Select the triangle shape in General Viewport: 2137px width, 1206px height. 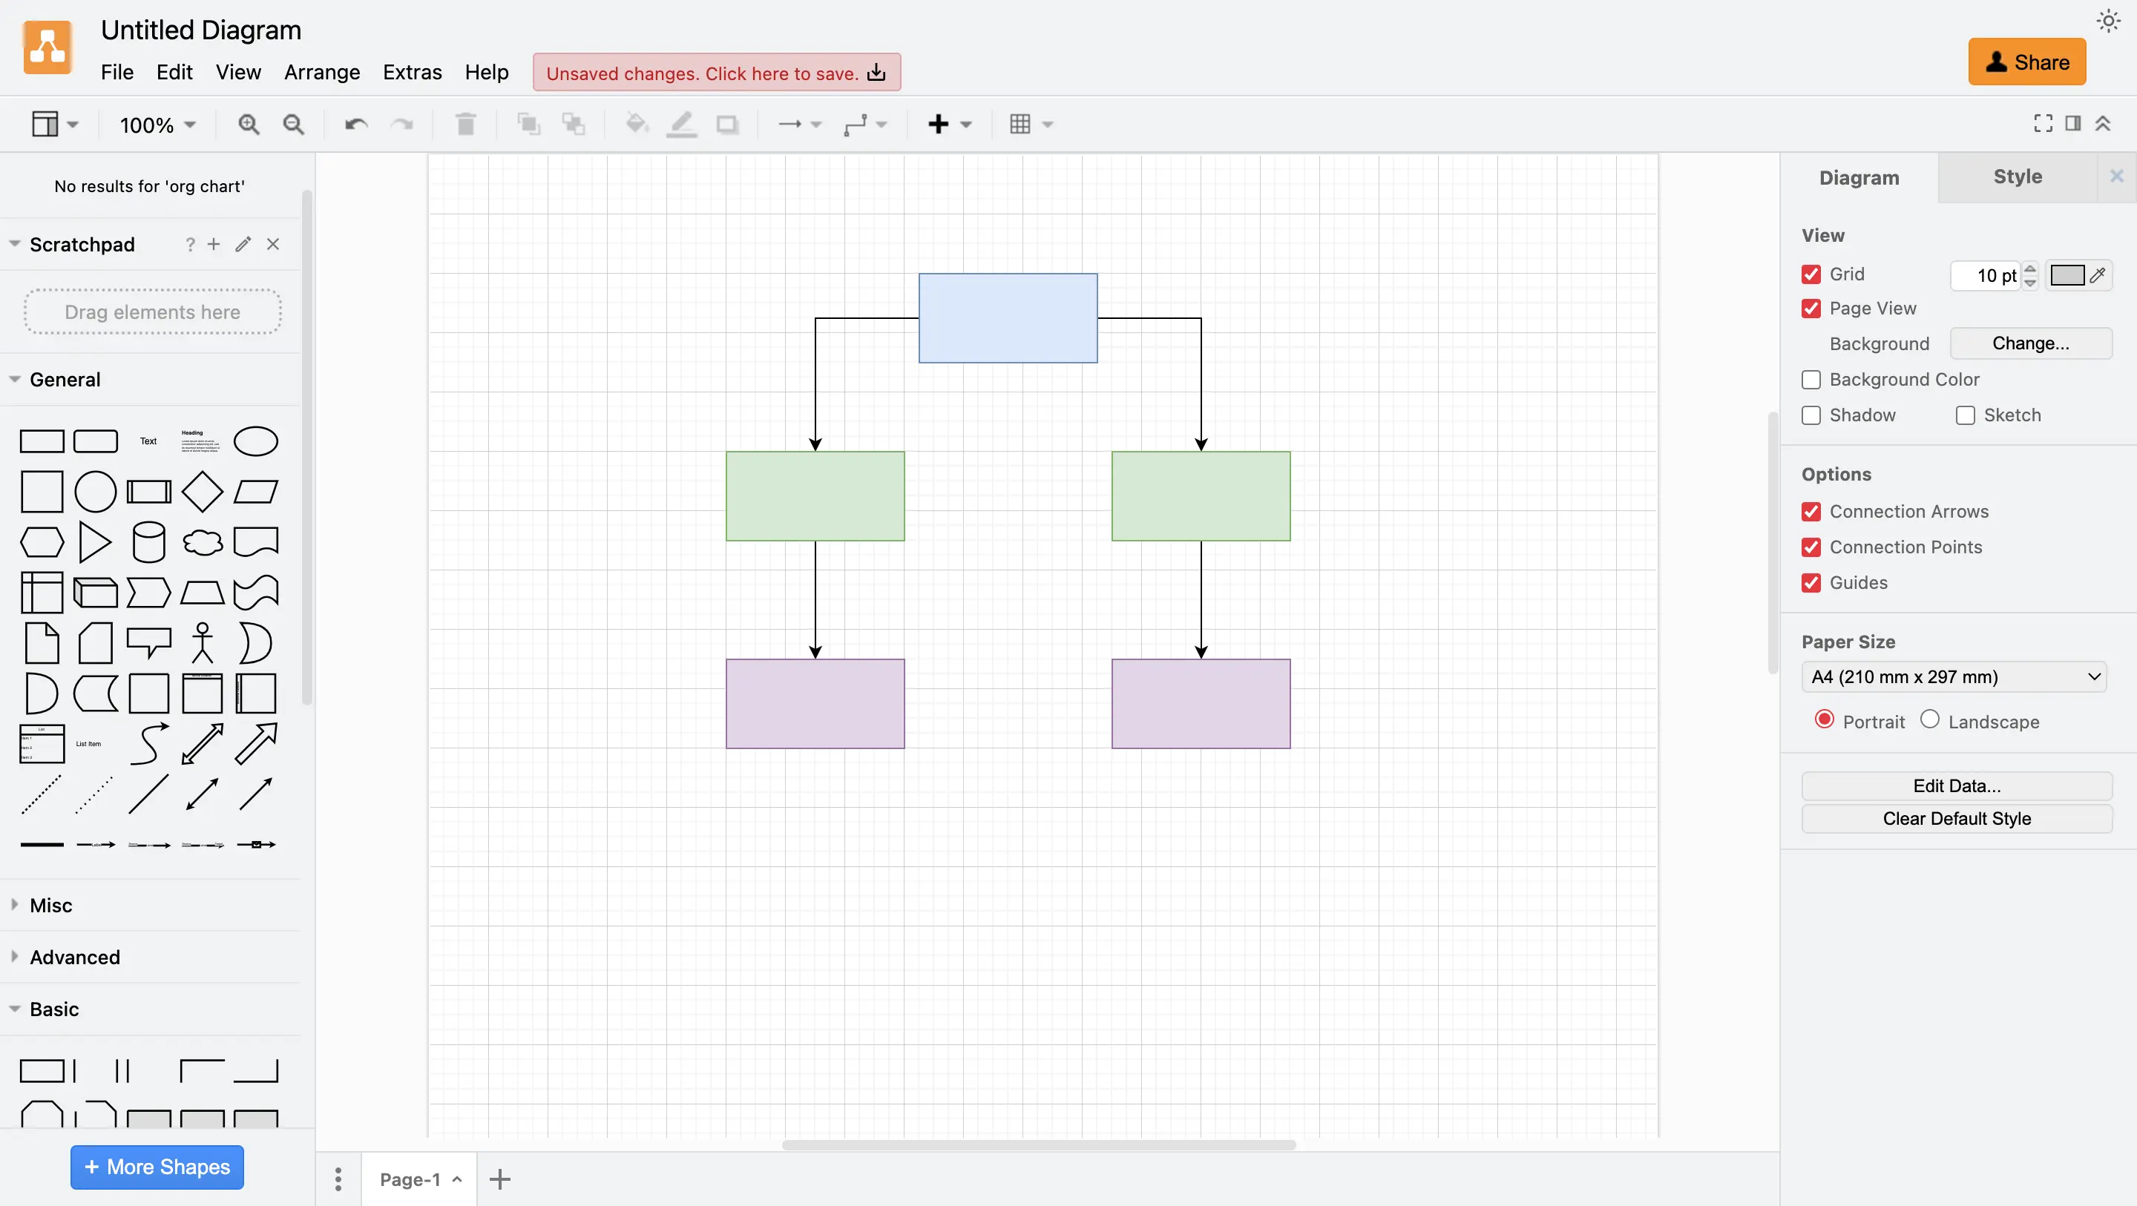(96, 542)
